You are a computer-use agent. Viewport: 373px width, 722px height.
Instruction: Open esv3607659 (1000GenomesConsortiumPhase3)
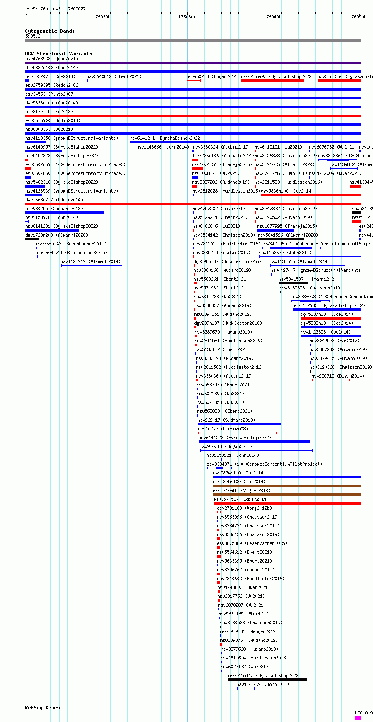[x=75, y=164]
